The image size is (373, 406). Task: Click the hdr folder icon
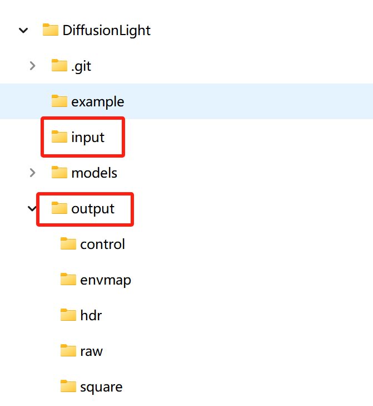pyautogui.click(x=68, y=315)
